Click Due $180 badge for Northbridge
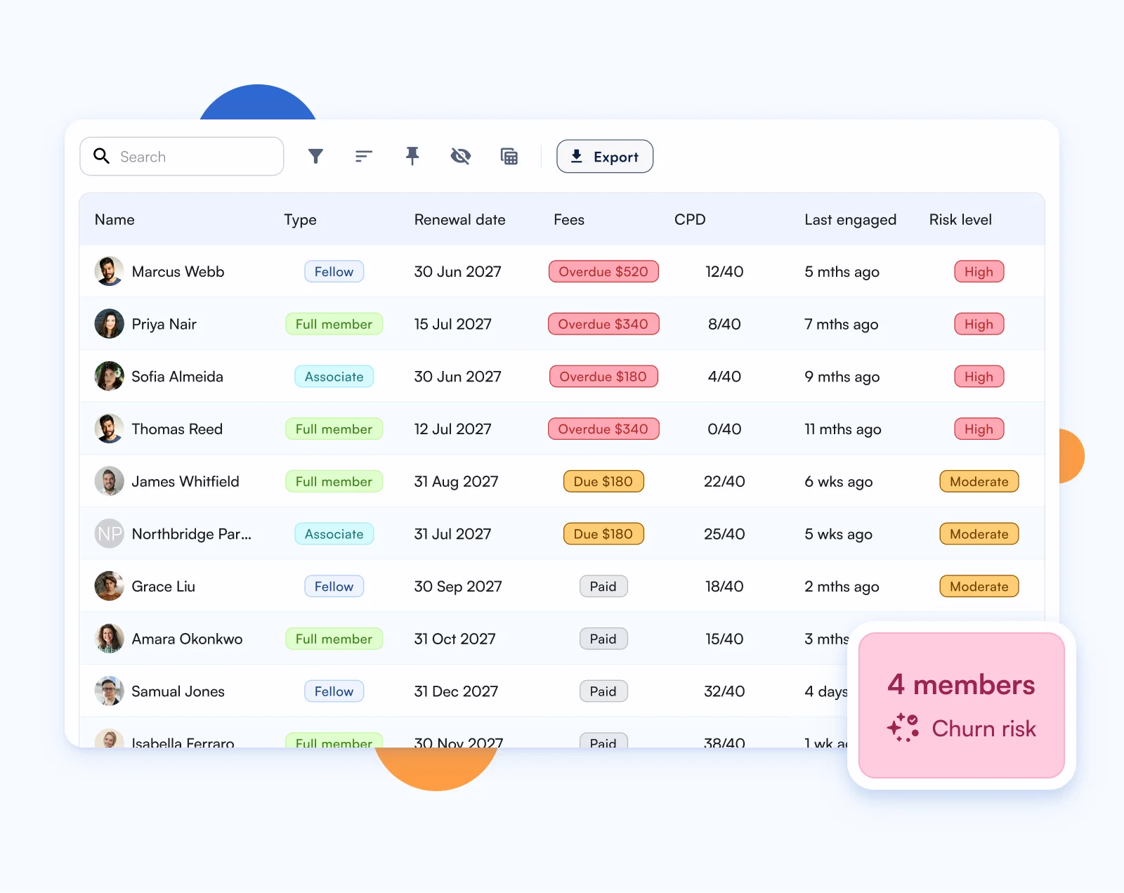1124x893 pixels. [603, 534]
